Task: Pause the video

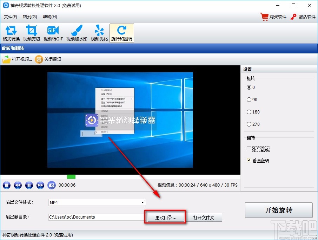Action: [x=29, y=185]
